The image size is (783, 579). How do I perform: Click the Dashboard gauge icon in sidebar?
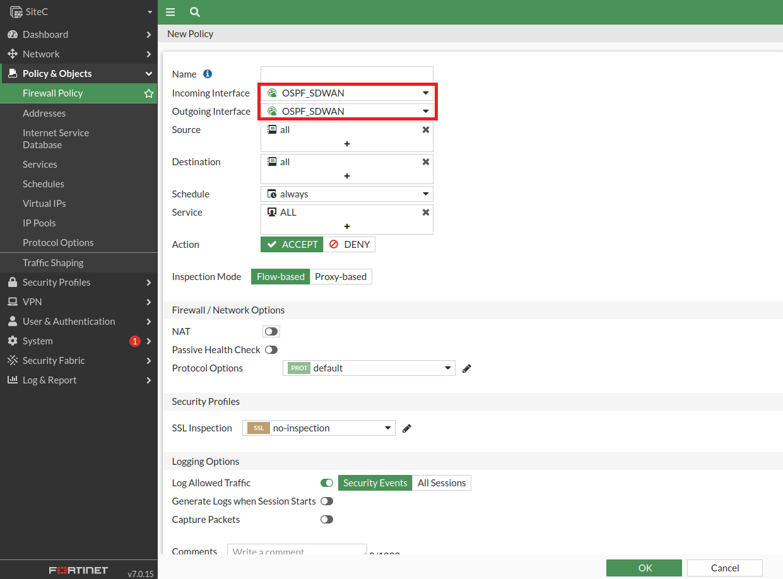tap(13, 34)
